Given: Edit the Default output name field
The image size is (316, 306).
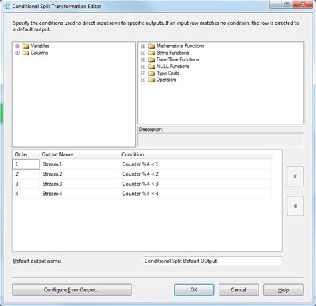Looking at the screenshot, I should pos(213,261).
